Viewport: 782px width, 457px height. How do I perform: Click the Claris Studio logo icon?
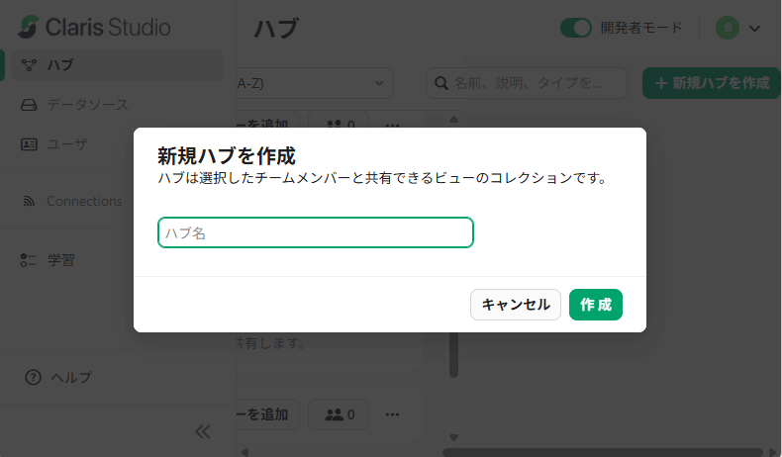point(30,27)
